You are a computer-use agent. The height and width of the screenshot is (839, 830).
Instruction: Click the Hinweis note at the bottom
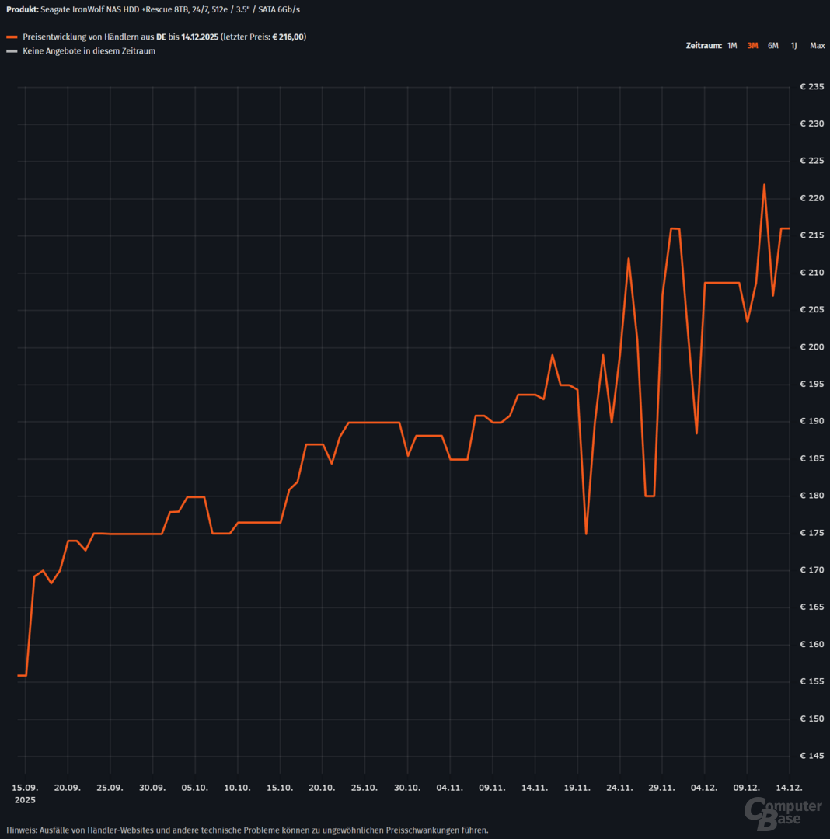click(247, 830)
